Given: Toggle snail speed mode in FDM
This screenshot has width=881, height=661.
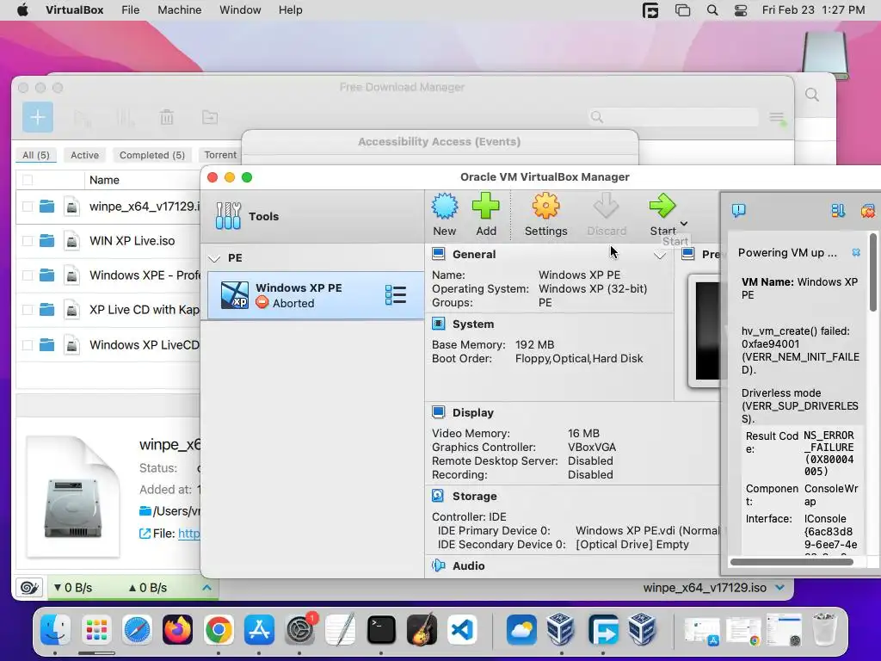Looking at the screenshot, I should click(x=29, y=588).
